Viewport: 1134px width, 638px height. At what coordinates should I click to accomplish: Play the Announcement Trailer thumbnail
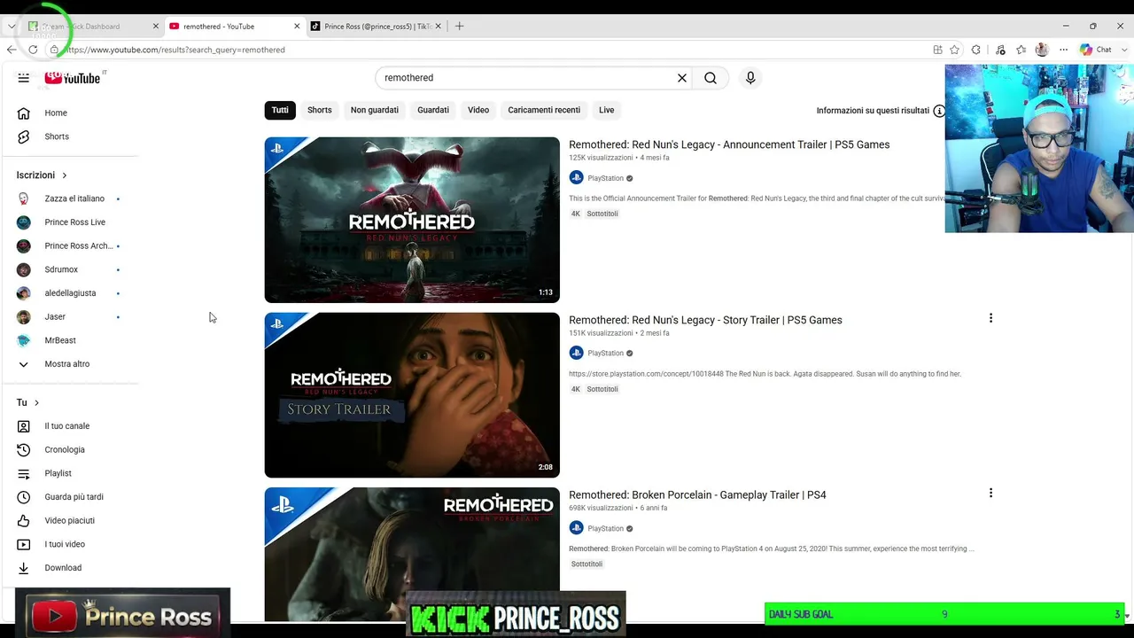412,220
